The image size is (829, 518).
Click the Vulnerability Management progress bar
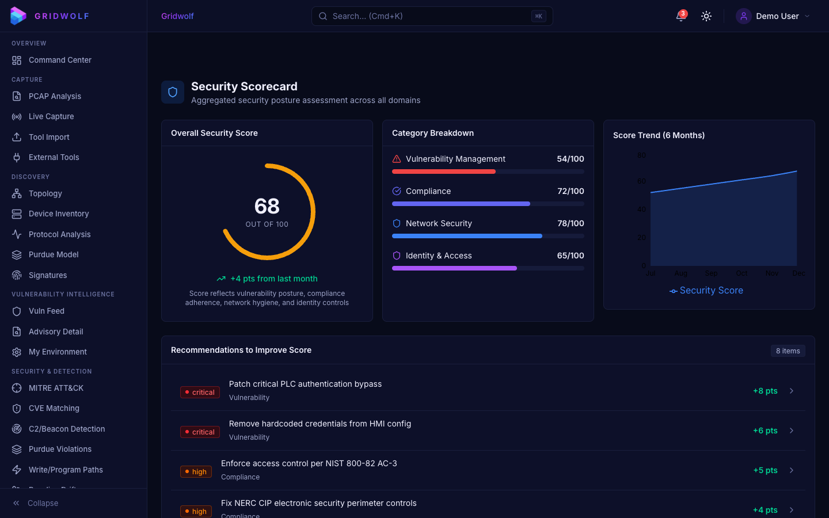488,172
